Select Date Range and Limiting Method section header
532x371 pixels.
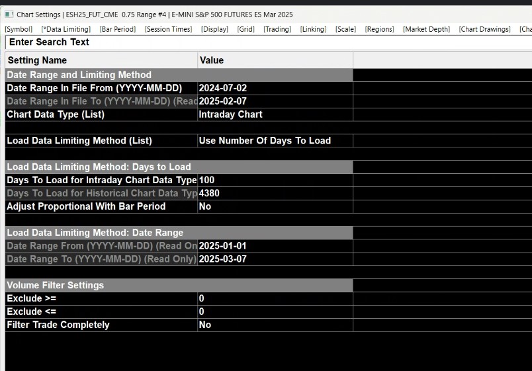pyautogui.click(x=179, y=75)
